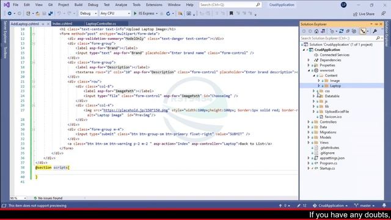Expand the Datatable folder
Image resolution: width=391 pixels, height=220 pixels.
click(314, 97)
